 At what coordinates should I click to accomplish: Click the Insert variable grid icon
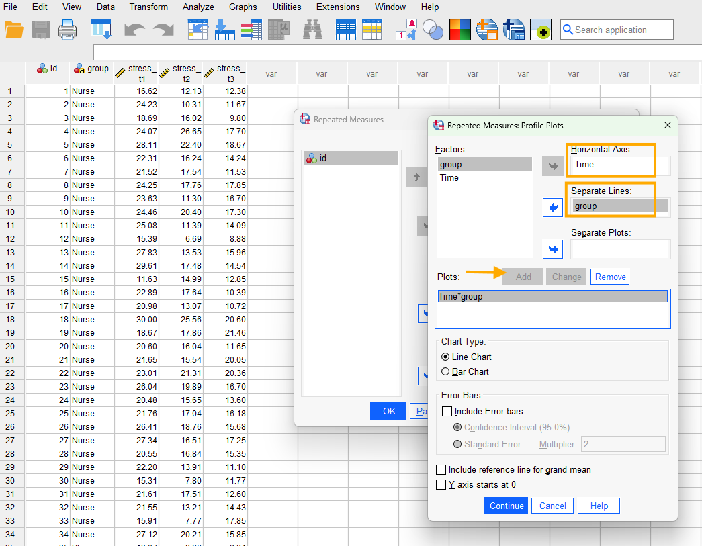coord(371,30)
